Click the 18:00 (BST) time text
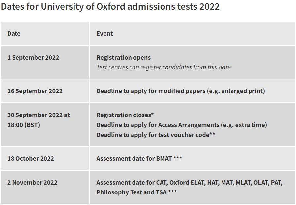Image resolution: width=296 pixels, height=205 pixels. coord(23,125)
